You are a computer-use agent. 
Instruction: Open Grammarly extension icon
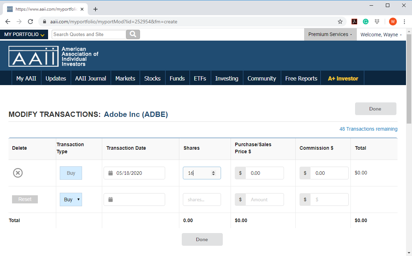(365, 22)
